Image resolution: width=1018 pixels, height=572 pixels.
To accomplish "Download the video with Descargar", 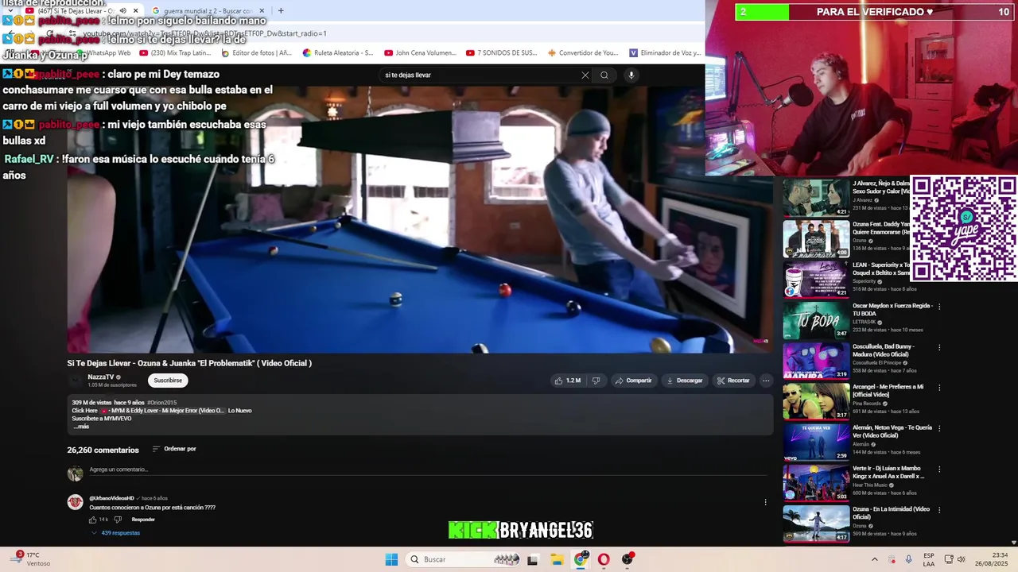I will click(x=685, y=381).
